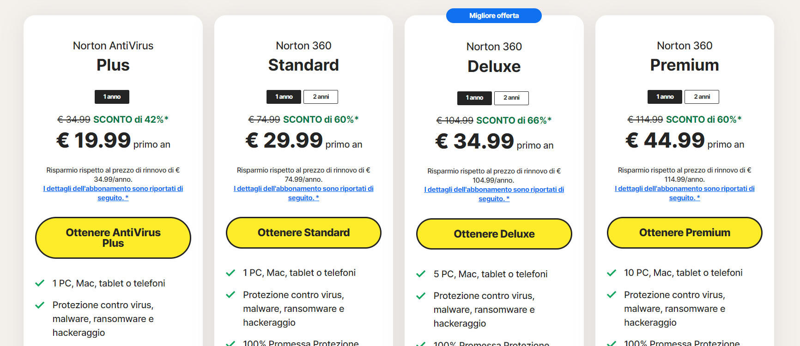Click the Ottenere AntiVirus Plus button
Image resolution: width=800 pixels, height=346 pixels.
[113, 238]
